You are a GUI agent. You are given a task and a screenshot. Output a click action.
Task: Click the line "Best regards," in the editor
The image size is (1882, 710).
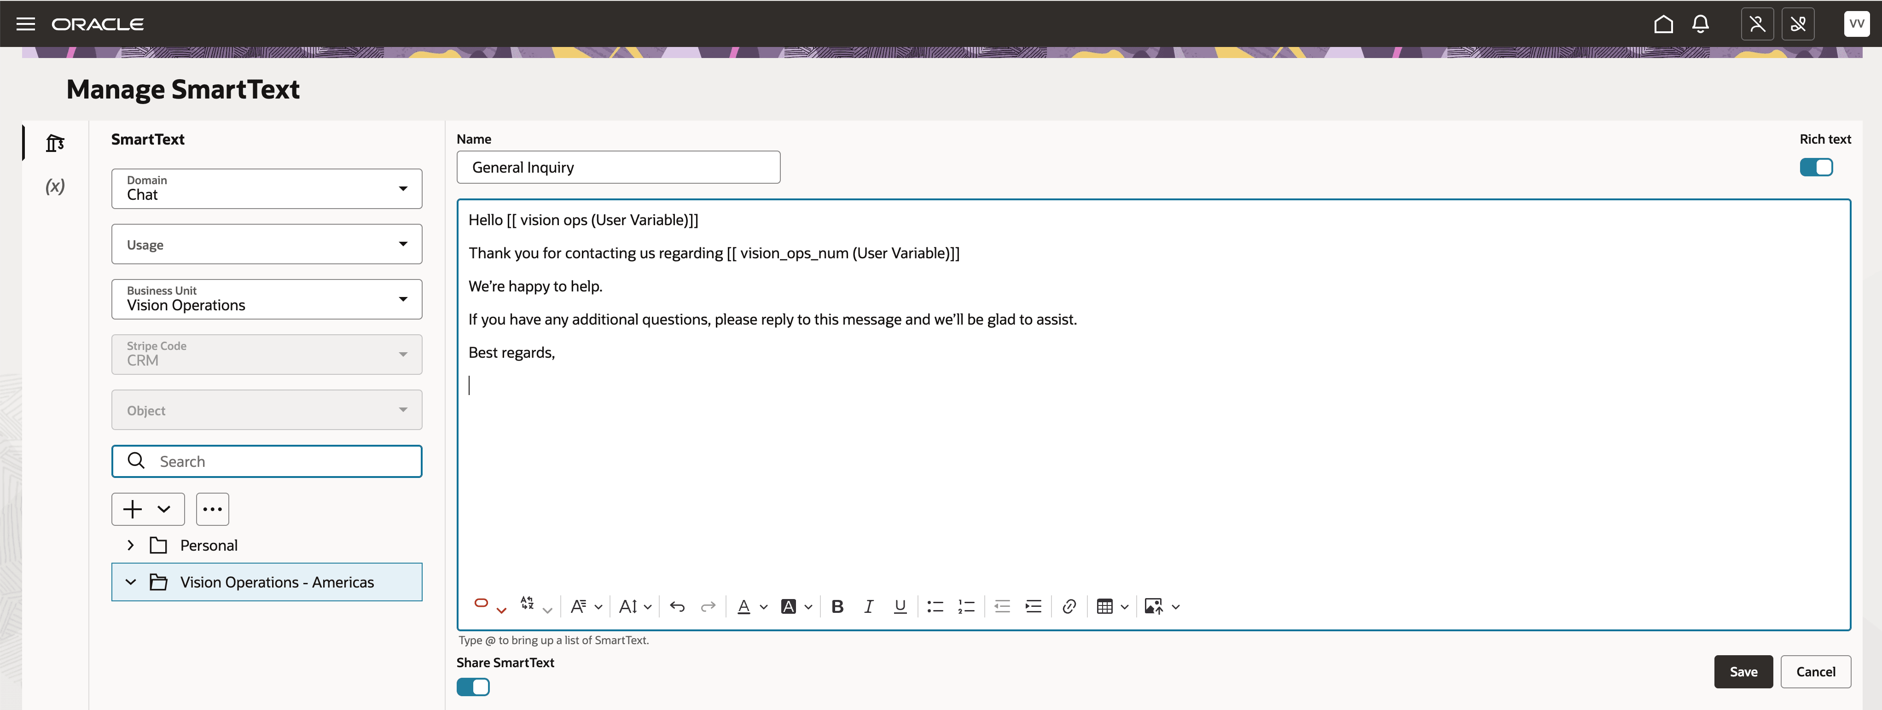[511, 353]
